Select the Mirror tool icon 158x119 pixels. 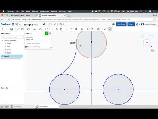coord(88,29)
